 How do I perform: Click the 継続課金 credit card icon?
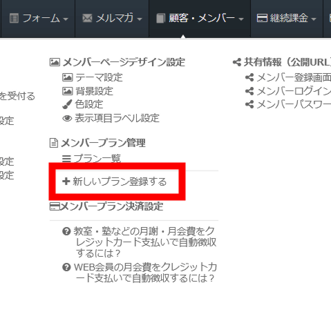coord(262,18)
